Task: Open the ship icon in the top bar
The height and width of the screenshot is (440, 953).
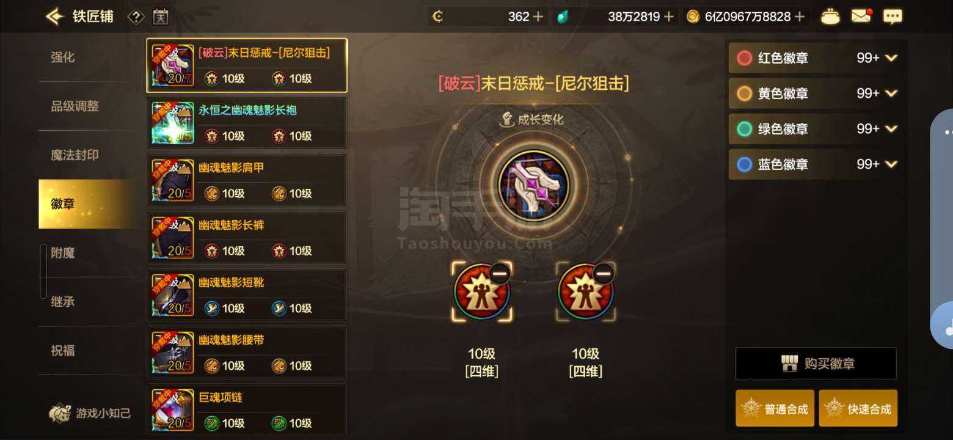Action: coord(830,16)
